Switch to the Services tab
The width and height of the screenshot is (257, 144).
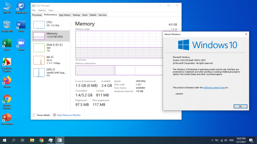click(102, 15)
